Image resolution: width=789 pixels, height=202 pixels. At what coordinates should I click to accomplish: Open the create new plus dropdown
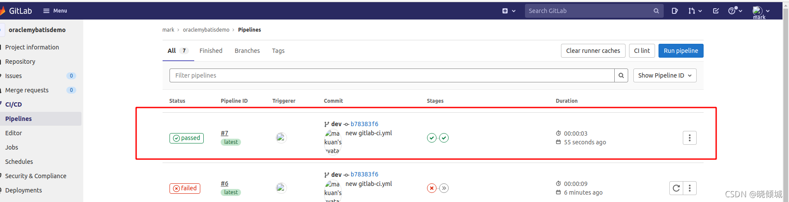[x=509, y=11]
